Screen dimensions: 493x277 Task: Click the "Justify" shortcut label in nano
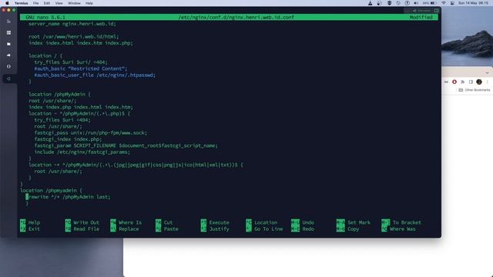click(x=219, y=229)
